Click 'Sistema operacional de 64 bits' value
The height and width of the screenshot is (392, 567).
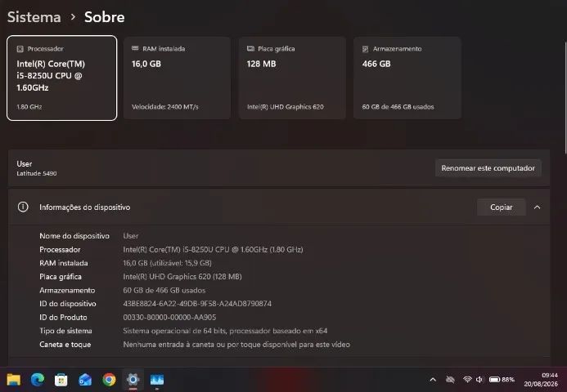pyautogui.click(x=225, y=331)
